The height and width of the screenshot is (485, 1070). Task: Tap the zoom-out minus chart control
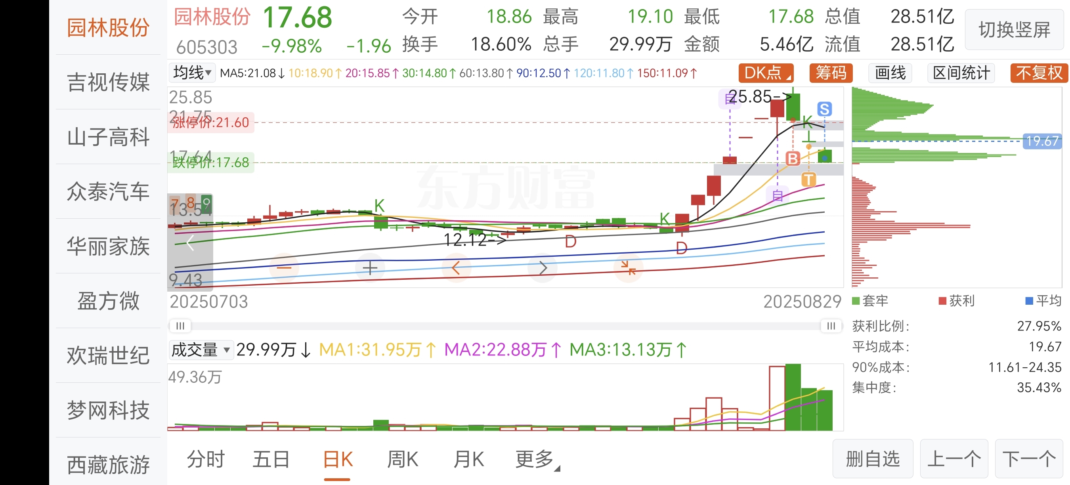tap(284, 268)
